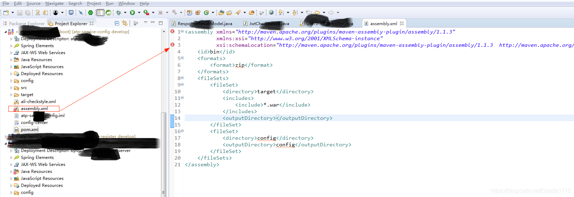Click Collapse All icon in Project Explorer
This screenshot has height=197, width=574.
117,23
